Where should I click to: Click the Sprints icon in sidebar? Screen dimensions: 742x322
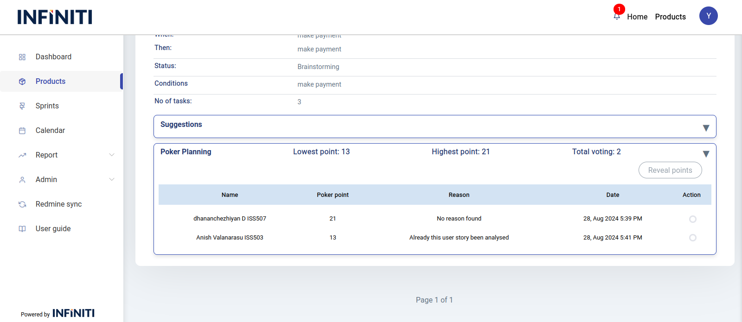[x=22, y=106]
